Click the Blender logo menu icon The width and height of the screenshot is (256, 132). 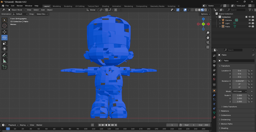[3, 6]
